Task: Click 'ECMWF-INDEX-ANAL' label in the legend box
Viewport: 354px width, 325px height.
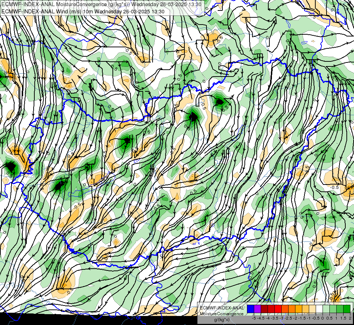Action: (x=222, y=308)
